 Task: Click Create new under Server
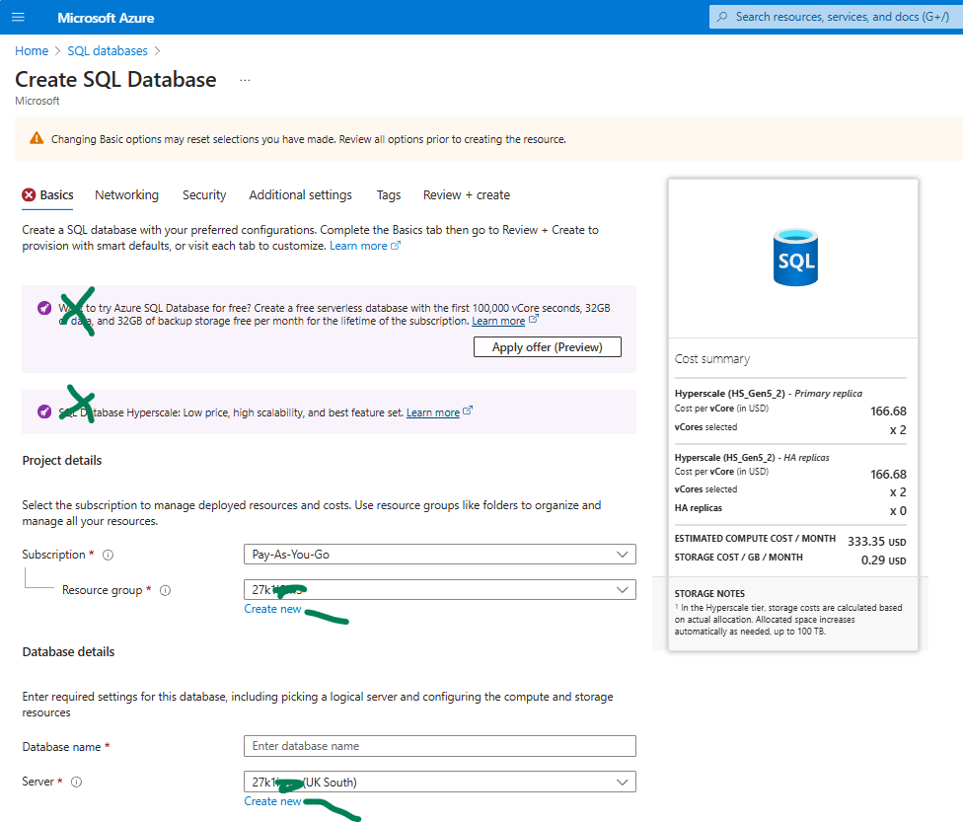[272, 801]
